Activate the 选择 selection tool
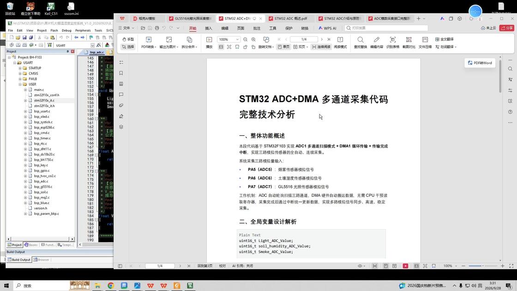 point(128,47)
